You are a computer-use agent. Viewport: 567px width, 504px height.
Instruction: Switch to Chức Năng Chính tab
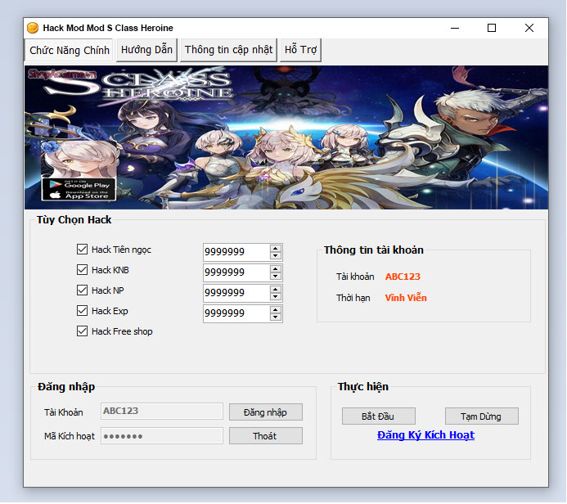69,50
